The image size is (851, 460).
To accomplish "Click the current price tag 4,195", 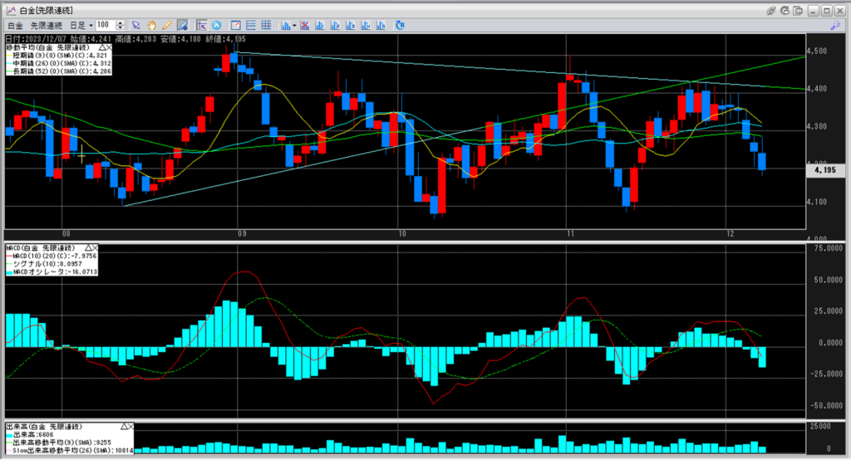I will 825,170.
